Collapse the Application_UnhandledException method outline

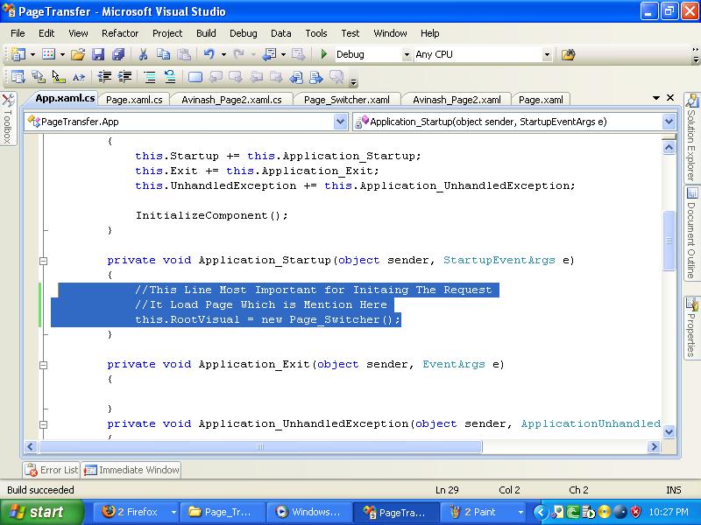click(x=43, y=424)
